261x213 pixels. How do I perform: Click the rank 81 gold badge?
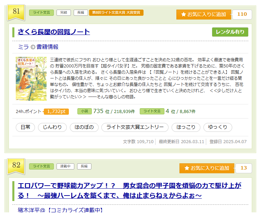point(16,12)
